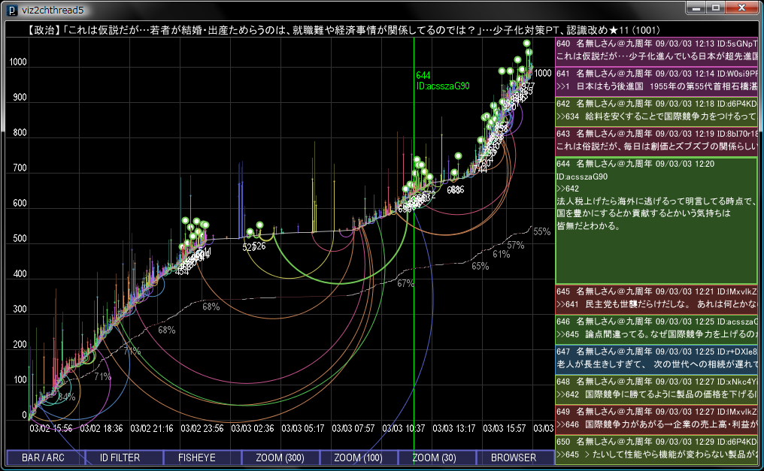Select post 643 in the post list
The height and width of the screenshot is (471, 764).
point(656,140)
